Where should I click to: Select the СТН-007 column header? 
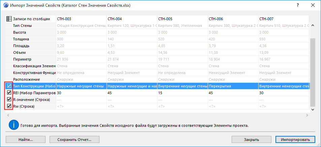284,19
